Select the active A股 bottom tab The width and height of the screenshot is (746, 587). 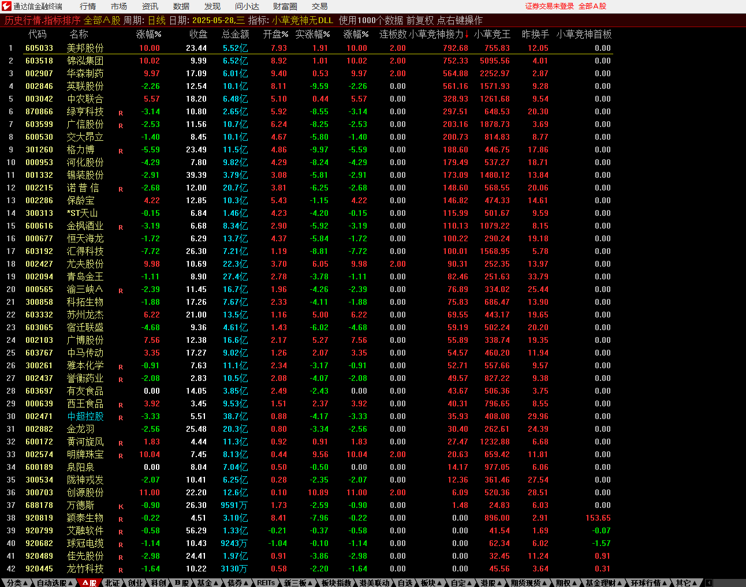pos(89,583)
